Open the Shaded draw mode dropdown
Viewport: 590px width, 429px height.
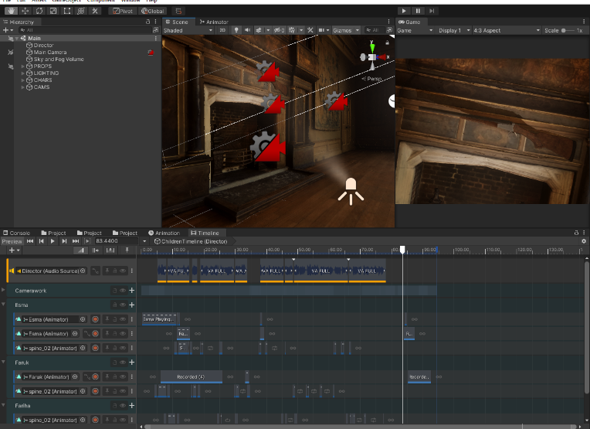tap(188, 30)
